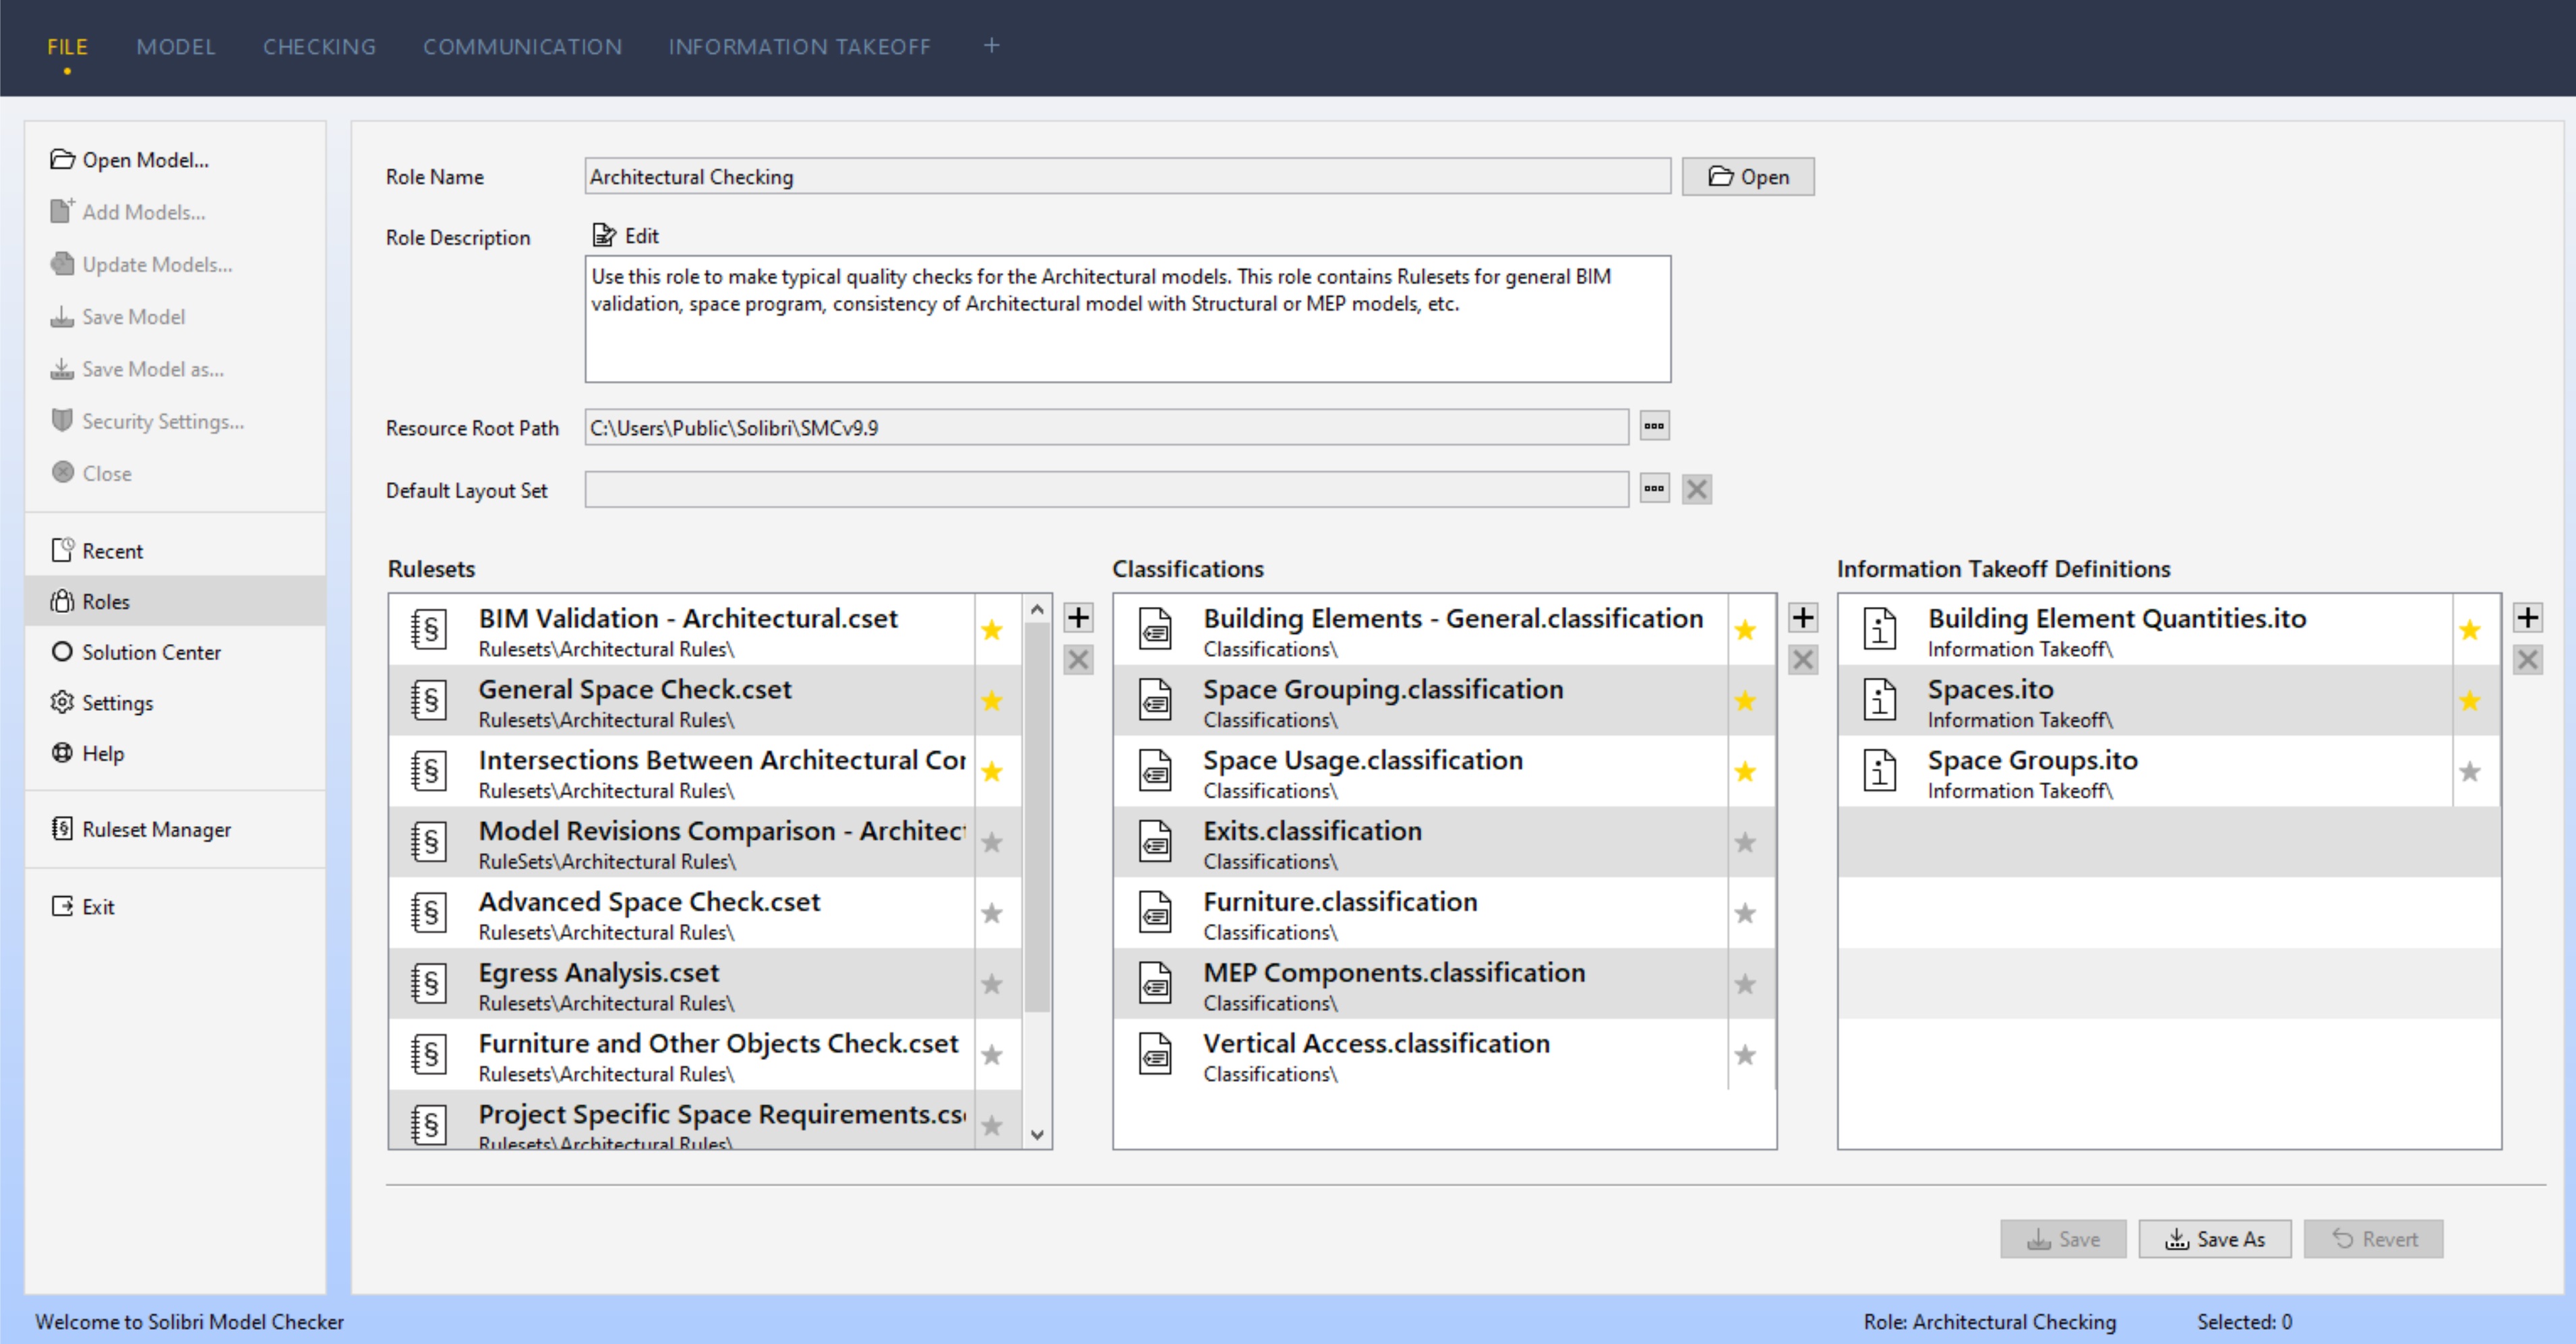Image resolution: width=2576 pixels, height=1344 pixels.
Task: Click the Save As button
Action: [2215, 1239]
